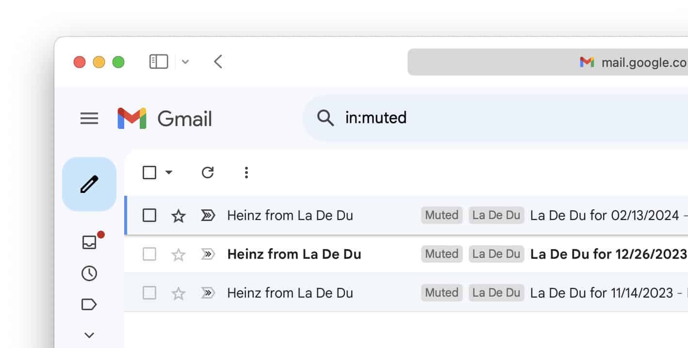Open the browser sidebar dropdown chevron

click(x=185, y=62)
